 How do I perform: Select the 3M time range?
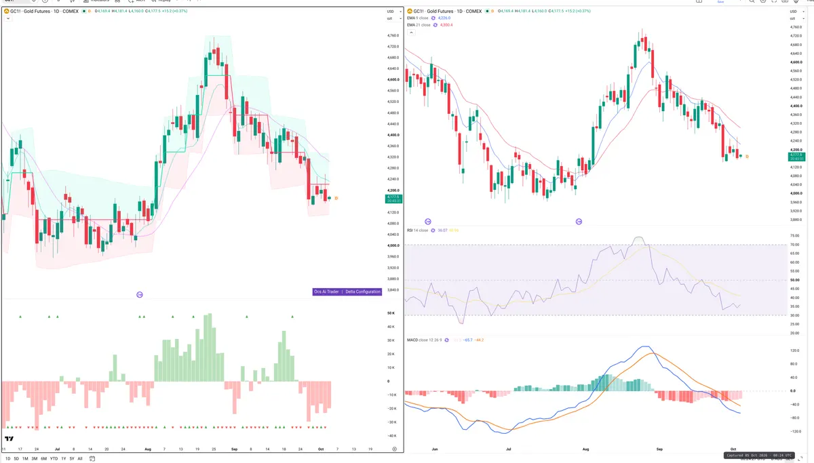pyautogui.click(x=34, y=459)
